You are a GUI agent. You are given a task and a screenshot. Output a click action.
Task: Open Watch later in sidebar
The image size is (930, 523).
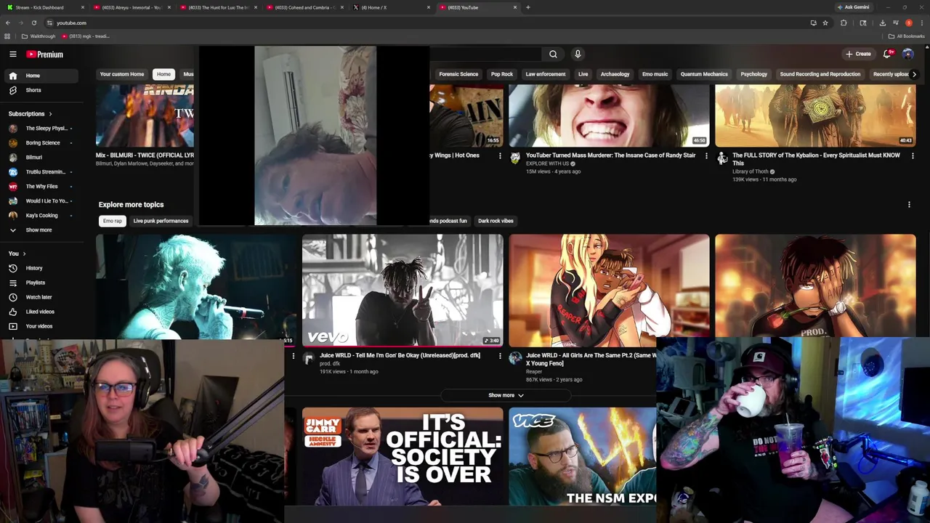click(42, 297)
